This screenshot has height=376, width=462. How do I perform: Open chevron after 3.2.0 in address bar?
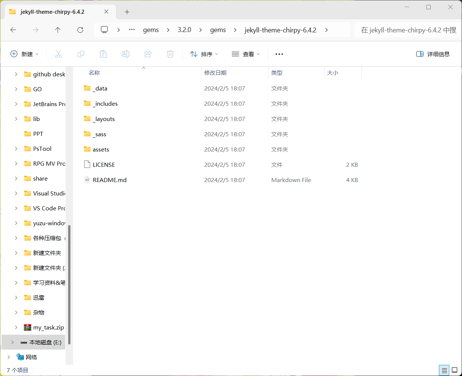200,30
